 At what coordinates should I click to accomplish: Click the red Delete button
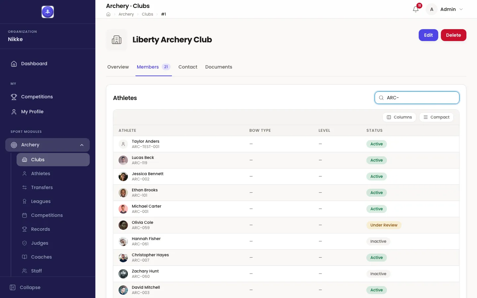(453, 35)
